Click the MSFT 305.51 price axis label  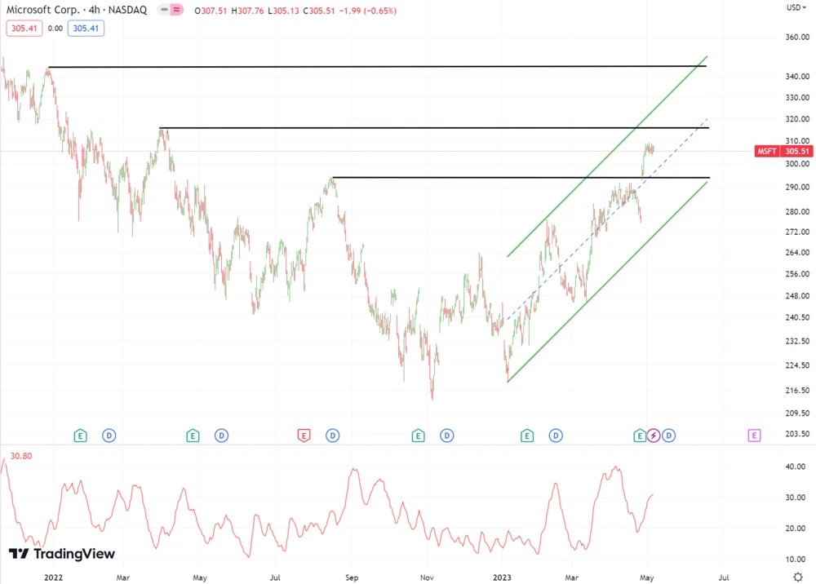[783, 152]
